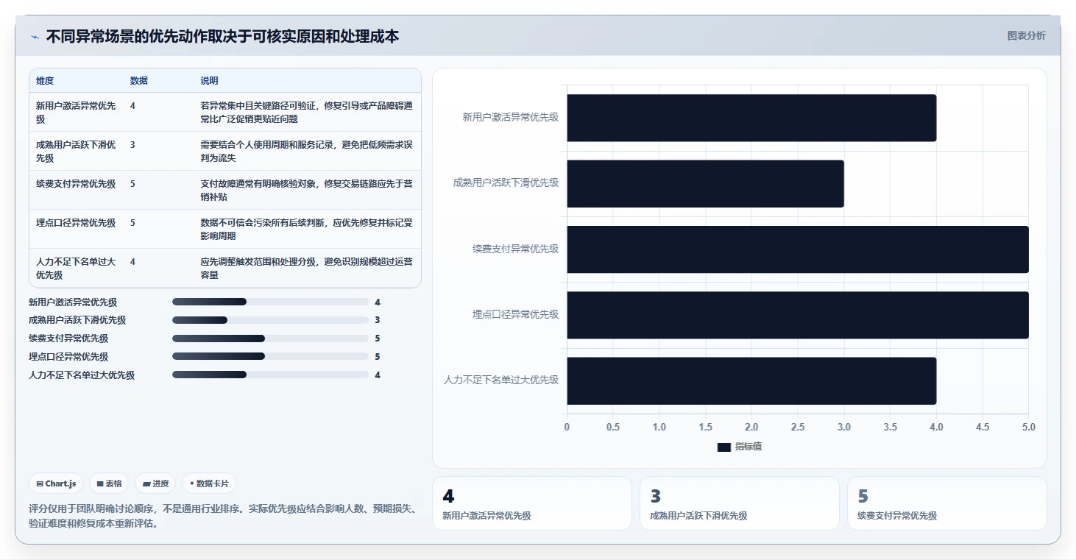Click the 5.0 tick on the chart x-axis
The image size is (1076, 560).
coord(1028,428)
